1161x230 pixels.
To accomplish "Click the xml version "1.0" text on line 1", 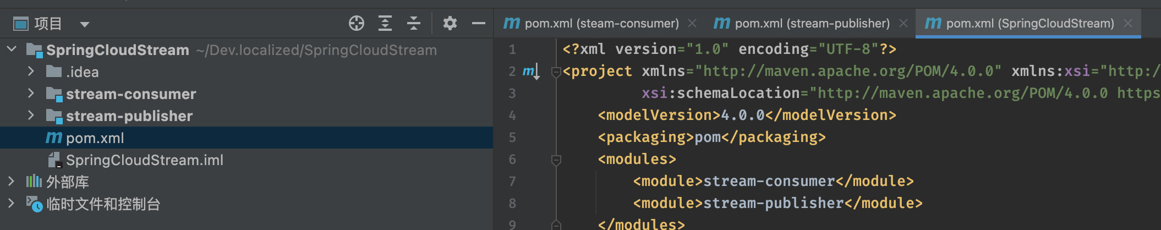I will point(707,49).
